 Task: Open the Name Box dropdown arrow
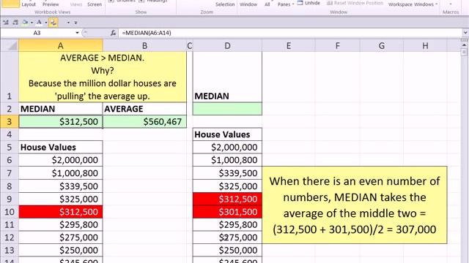pos(77,33)
